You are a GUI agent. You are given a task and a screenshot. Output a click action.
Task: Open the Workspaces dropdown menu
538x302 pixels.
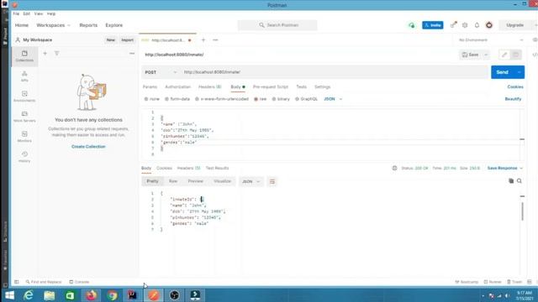(x=53, y=25)
